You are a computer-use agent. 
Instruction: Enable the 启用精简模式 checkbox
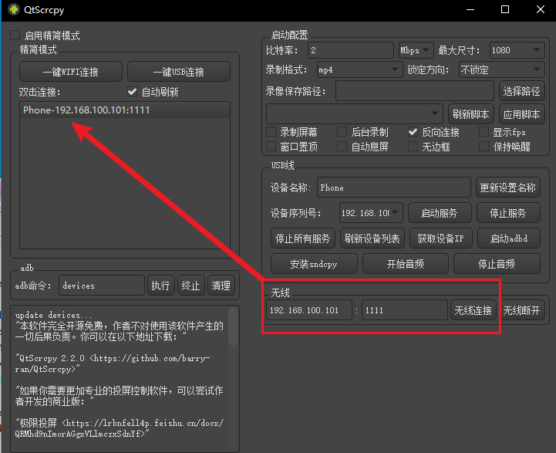point(15,35)
